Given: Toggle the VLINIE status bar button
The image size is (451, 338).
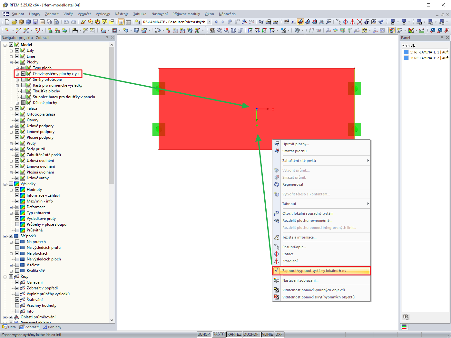Looking at the screenshot, I should tap(268, 334).
